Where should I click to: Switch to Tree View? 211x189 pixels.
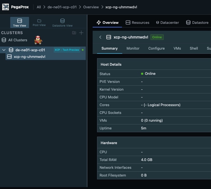20,22
